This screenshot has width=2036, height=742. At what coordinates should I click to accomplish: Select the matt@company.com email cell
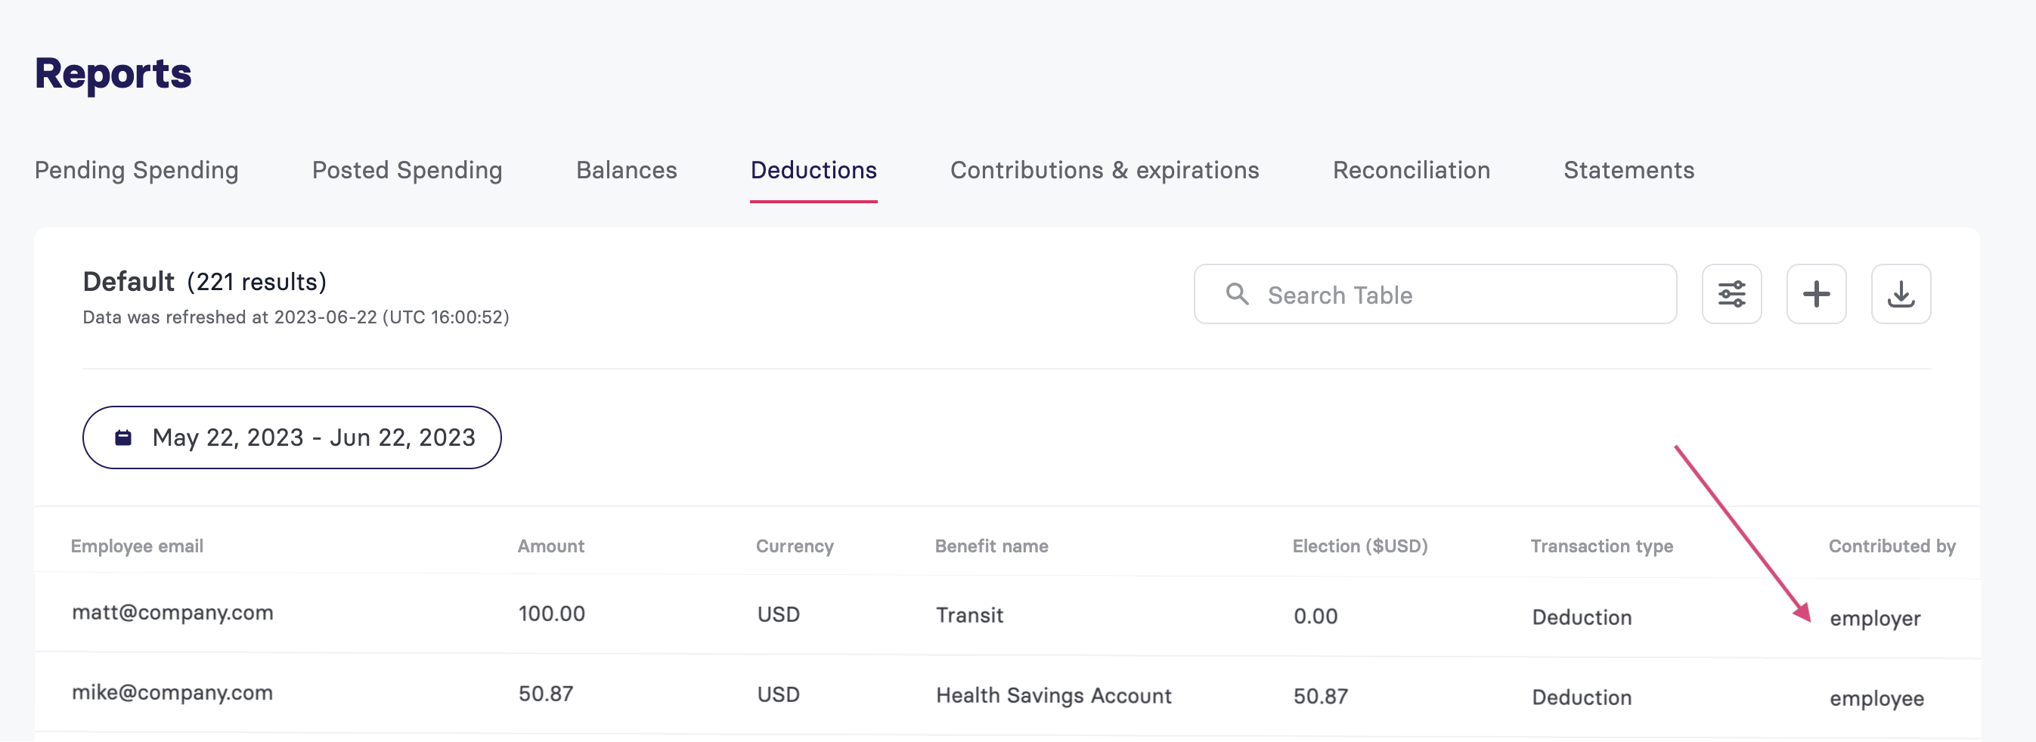tap(172, 612)
